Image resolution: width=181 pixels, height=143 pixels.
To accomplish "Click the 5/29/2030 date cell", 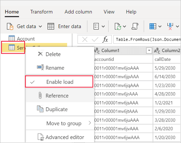I will (x=167, y=68).
